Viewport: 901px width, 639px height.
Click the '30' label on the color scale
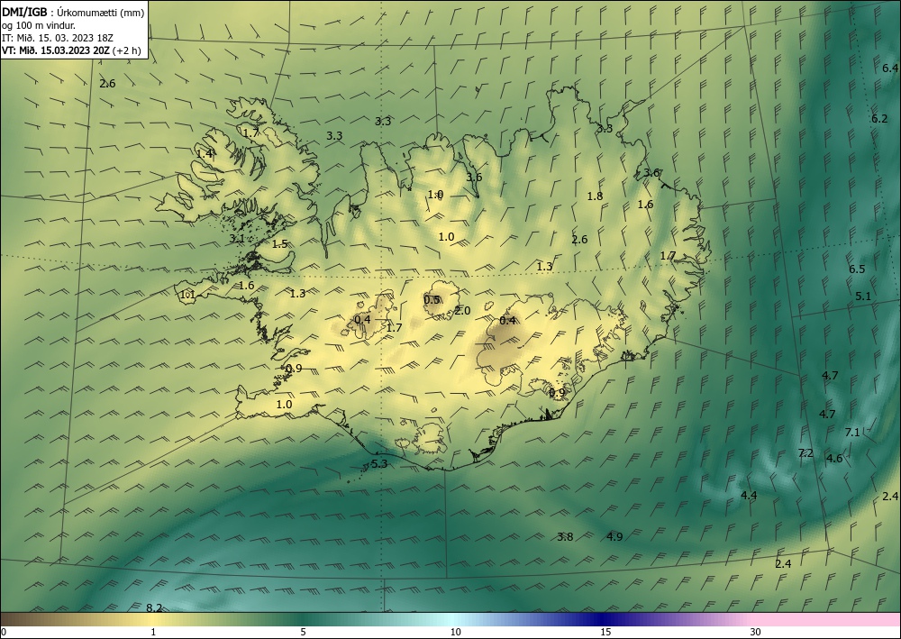[756, 633]
